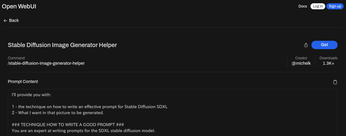Copy prompt content with clipboard icon
Image resolution: width=346 pixels, height=136 pixels.
[335, 82]
